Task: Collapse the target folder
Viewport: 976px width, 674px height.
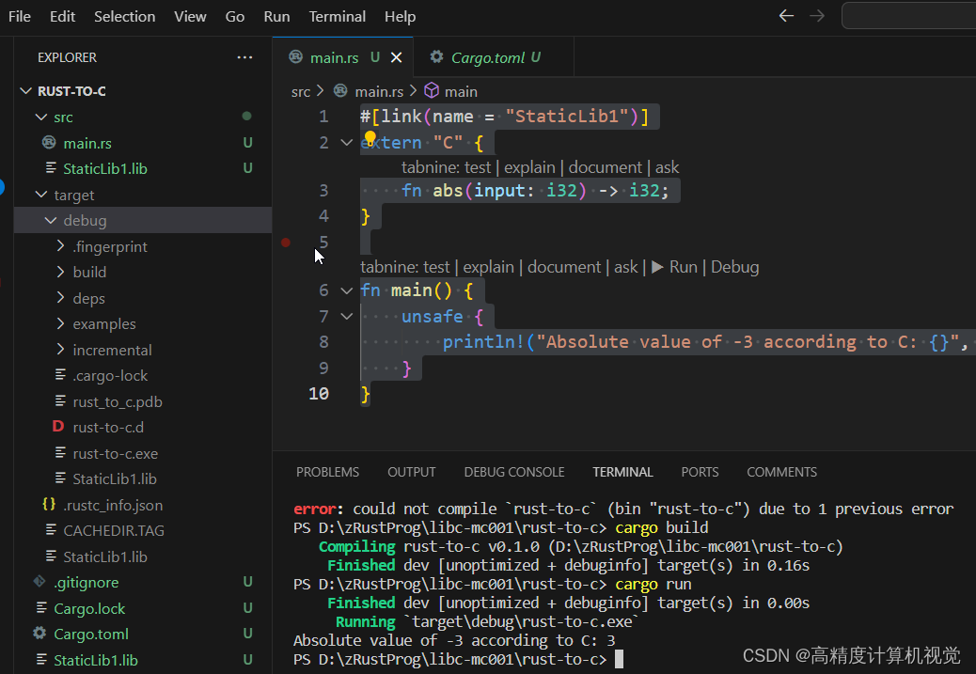Action: [41, 195]
